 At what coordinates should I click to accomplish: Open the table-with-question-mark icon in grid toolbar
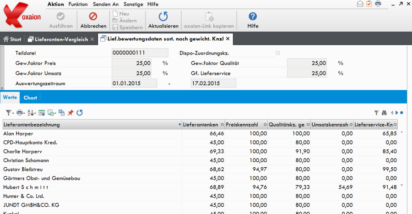point(42,113)
